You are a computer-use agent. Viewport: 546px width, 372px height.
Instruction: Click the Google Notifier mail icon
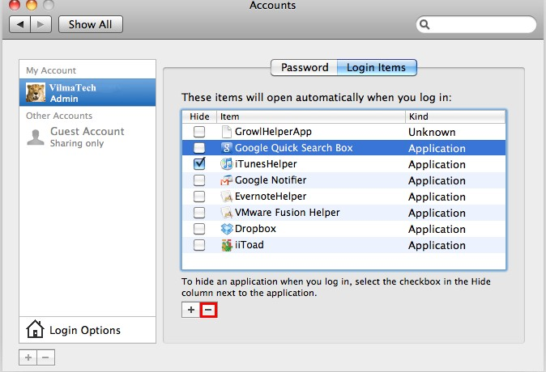coord(226,180)
